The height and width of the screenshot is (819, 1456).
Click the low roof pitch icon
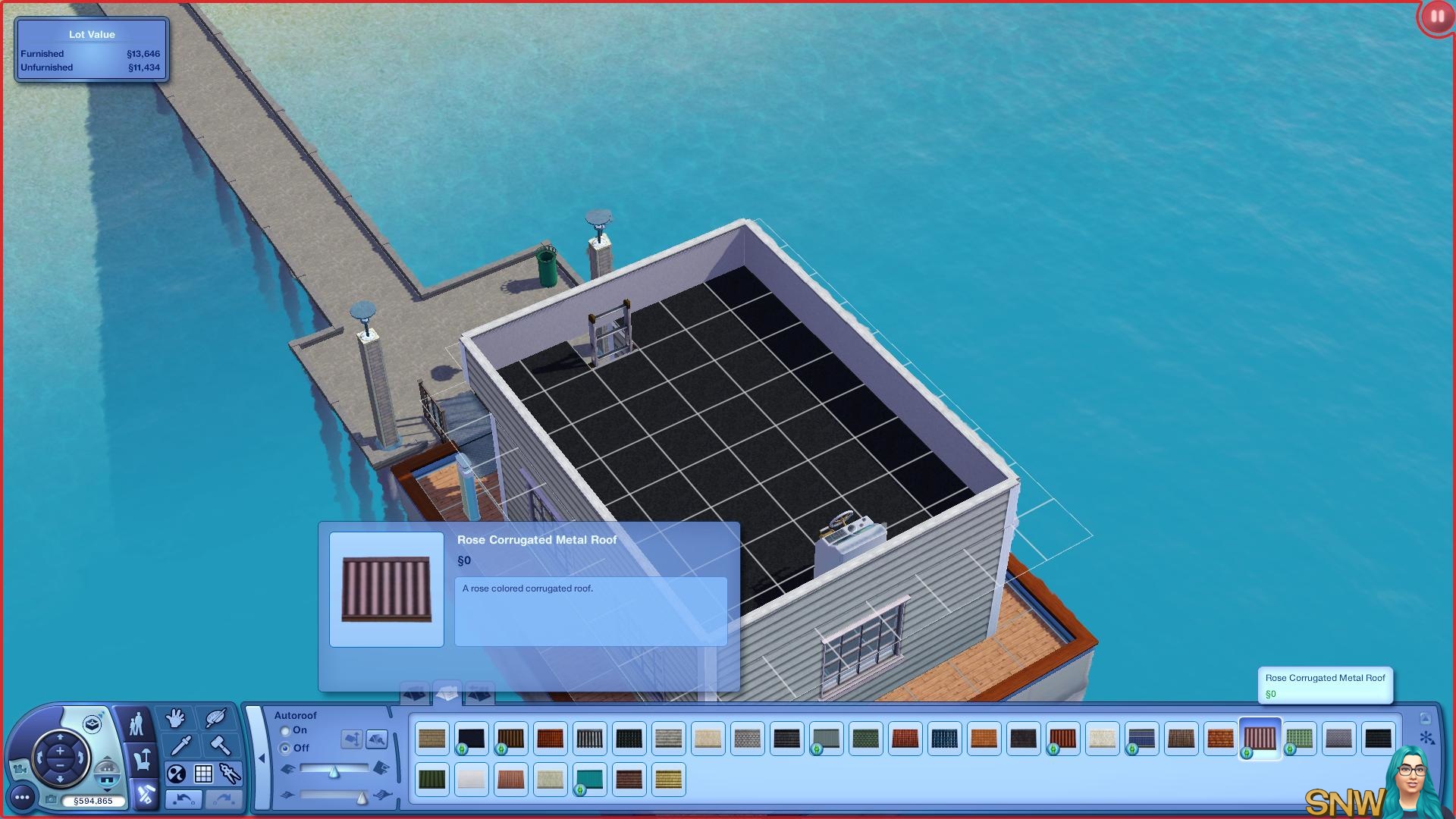(287, 769)
